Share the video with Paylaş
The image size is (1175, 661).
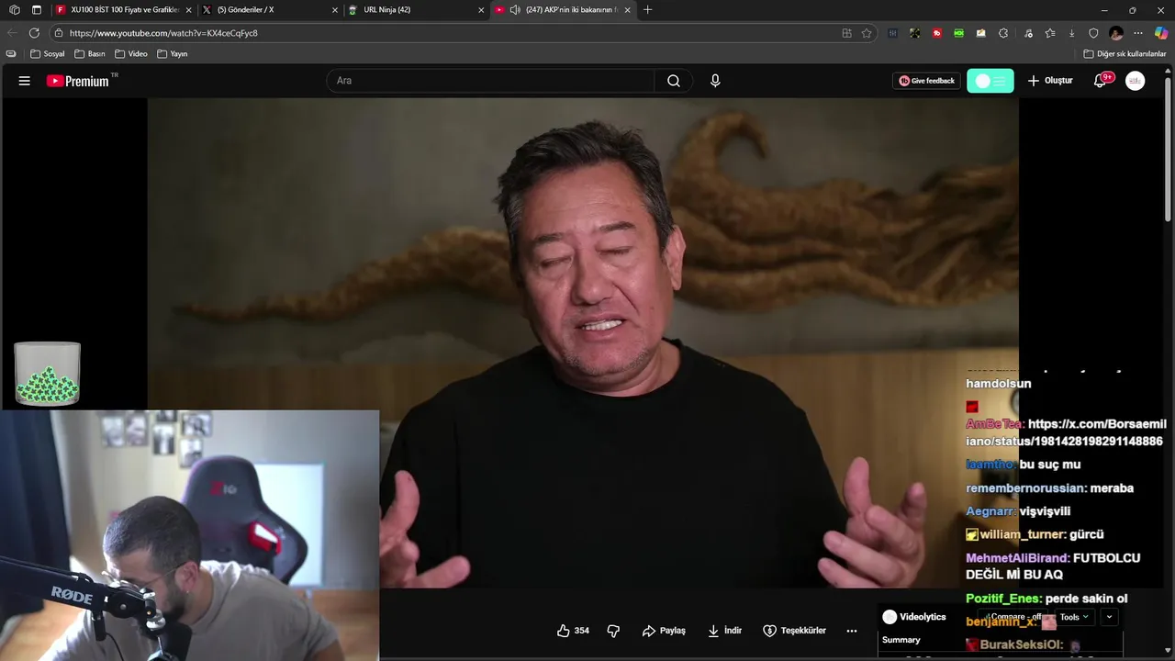[664, 631]
